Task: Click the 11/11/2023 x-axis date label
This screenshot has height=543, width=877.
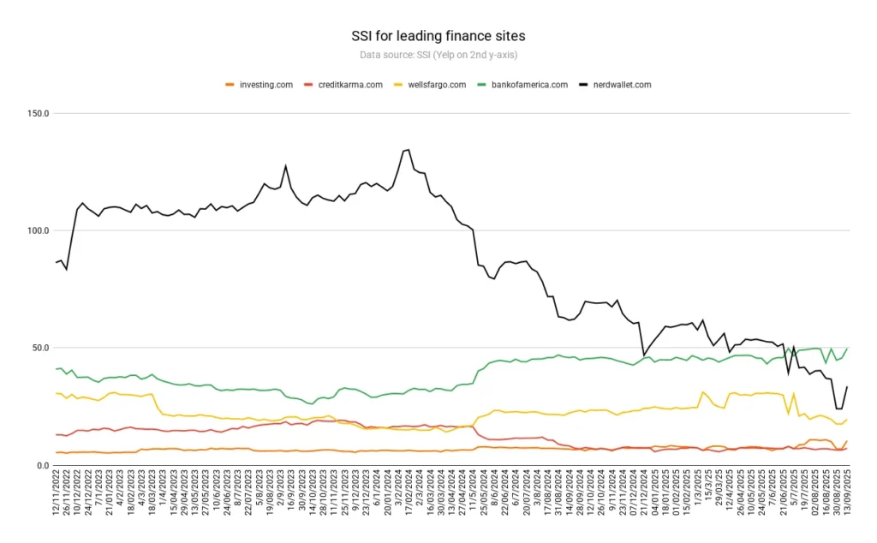Action: pyautogui.click(x=334, y=492)
